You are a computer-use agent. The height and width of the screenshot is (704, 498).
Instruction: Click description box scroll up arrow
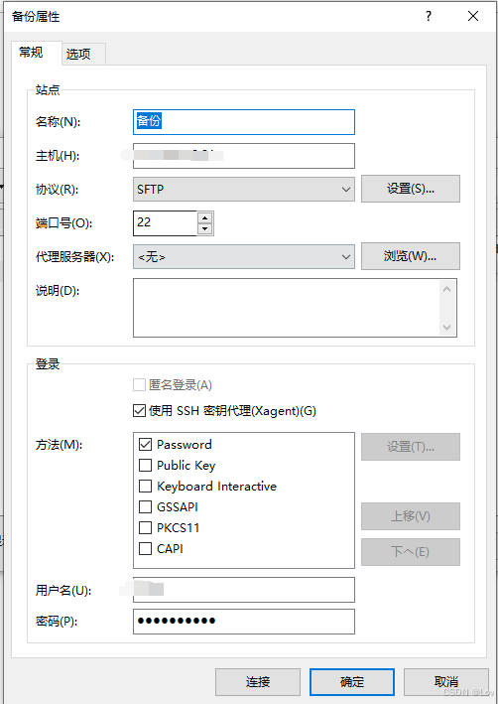[446, 289]
